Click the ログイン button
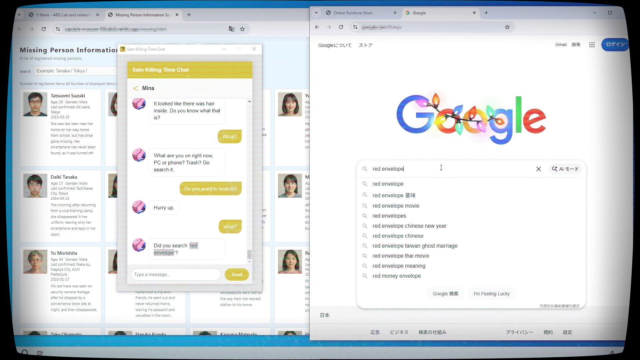 (615, 44)
